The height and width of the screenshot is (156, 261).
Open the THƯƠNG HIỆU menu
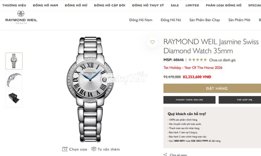coord(14,5)
